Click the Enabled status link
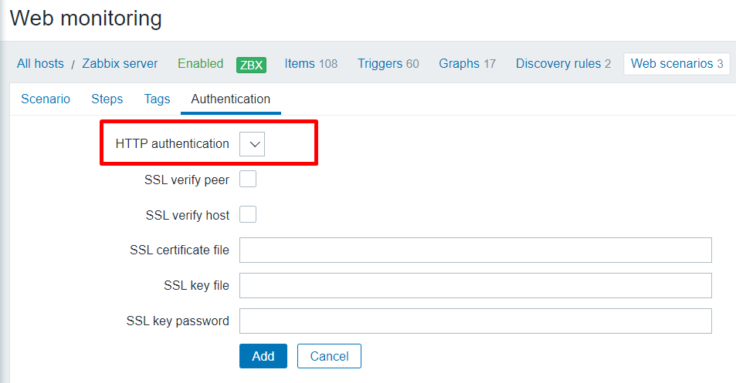The width and height of the screenshot is (736, 383). coord(200,64)
